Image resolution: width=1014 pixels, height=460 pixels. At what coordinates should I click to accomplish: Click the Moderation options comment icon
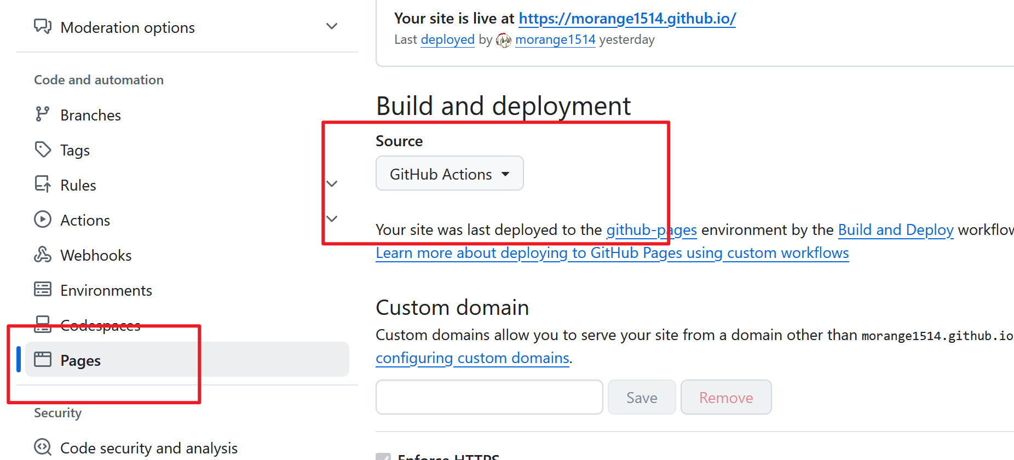pos(43,26)
